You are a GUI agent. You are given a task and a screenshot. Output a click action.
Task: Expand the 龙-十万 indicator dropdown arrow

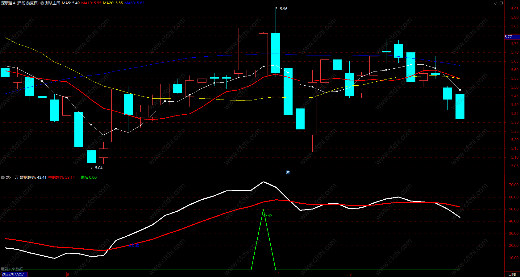click(3, 177)
